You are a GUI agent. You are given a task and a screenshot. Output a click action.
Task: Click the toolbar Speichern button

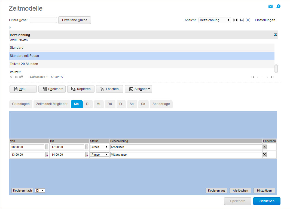52,89
